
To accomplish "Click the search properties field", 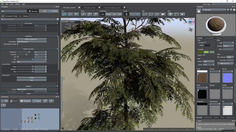I will tap(29, 19).
